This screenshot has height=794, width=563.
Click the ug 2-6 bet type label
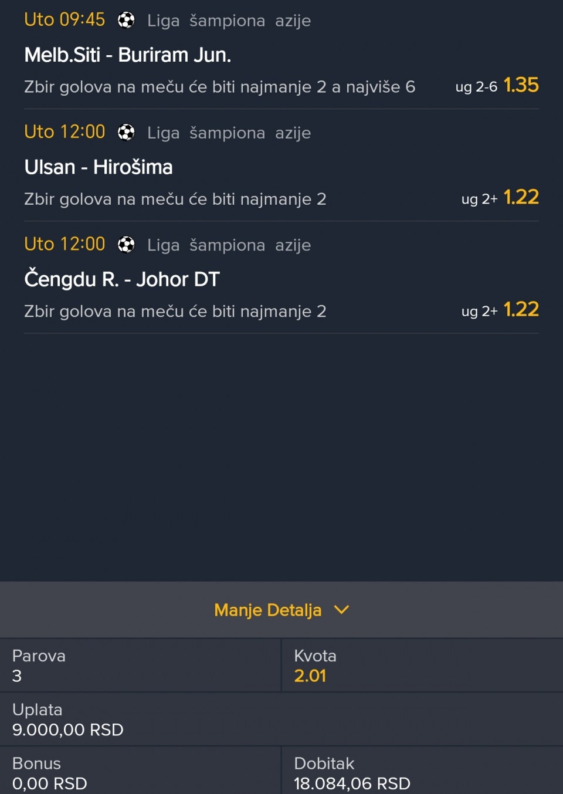tap(476, 87)
